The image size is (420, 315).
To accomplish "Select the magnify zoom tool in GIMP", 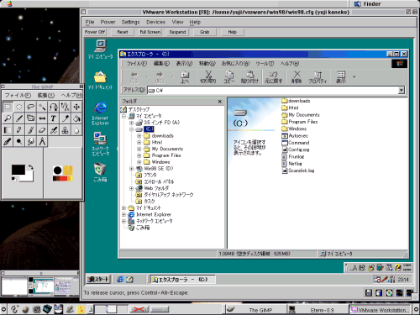I will click(8, 118).
